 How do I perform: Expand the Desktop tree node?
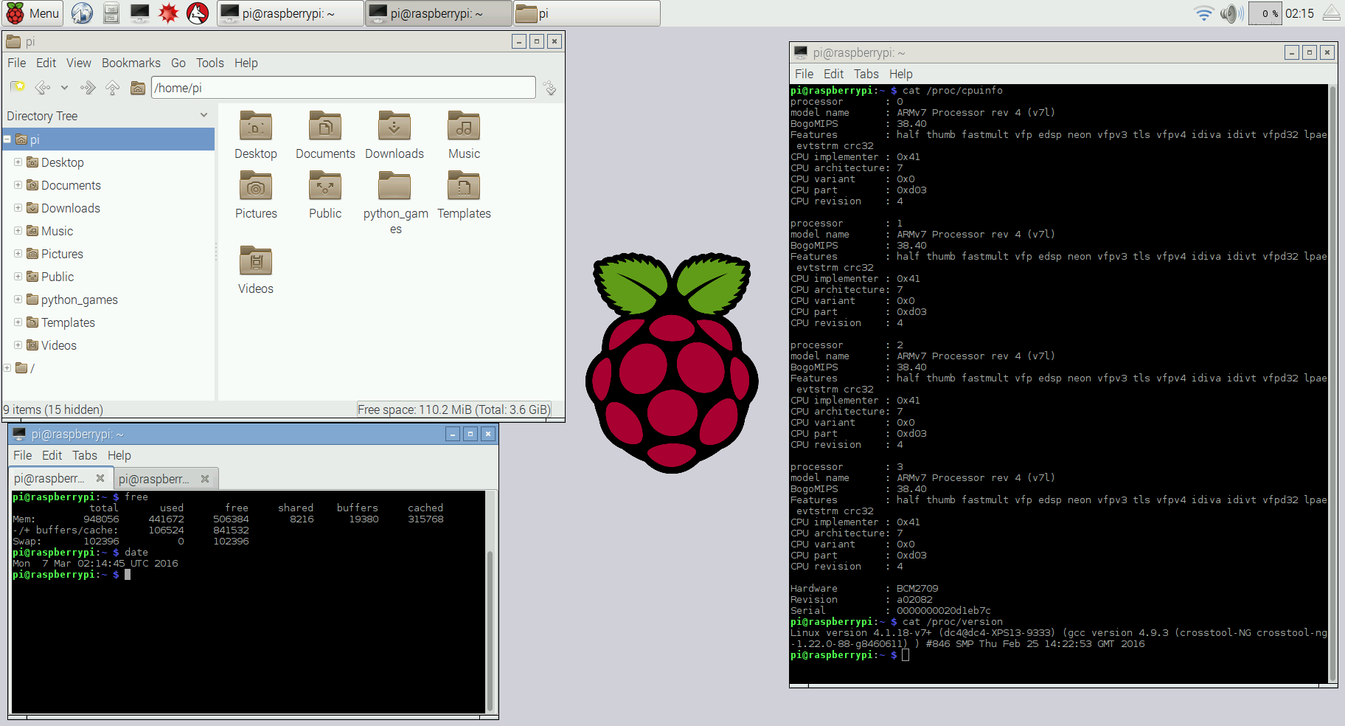click(18, 162)
